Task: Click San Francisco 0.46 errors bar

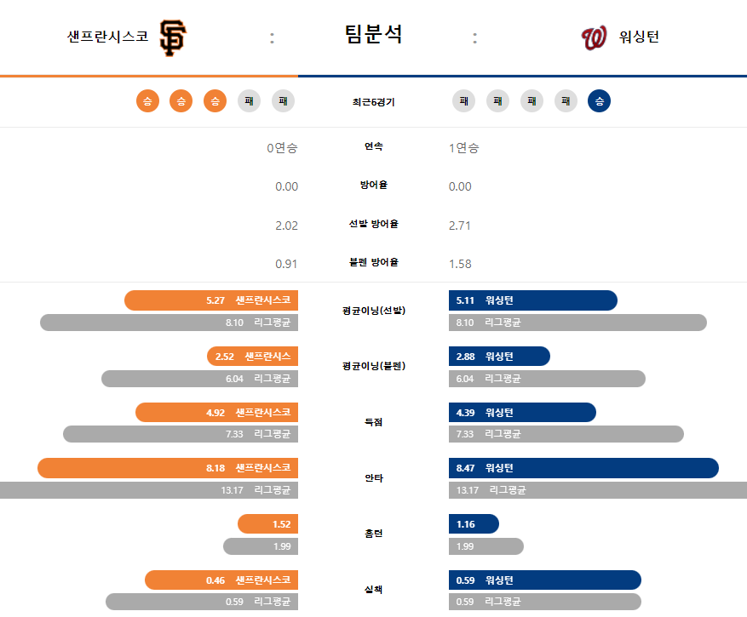Action: pyautogui.click(x=221, y=580)
